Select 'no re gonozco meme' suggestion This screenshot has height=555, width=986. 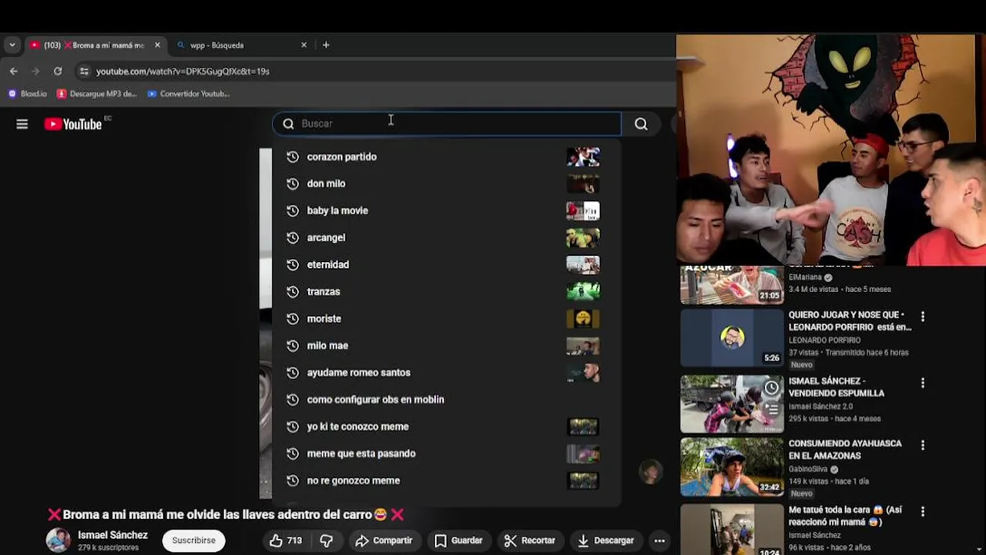[446, 480]
